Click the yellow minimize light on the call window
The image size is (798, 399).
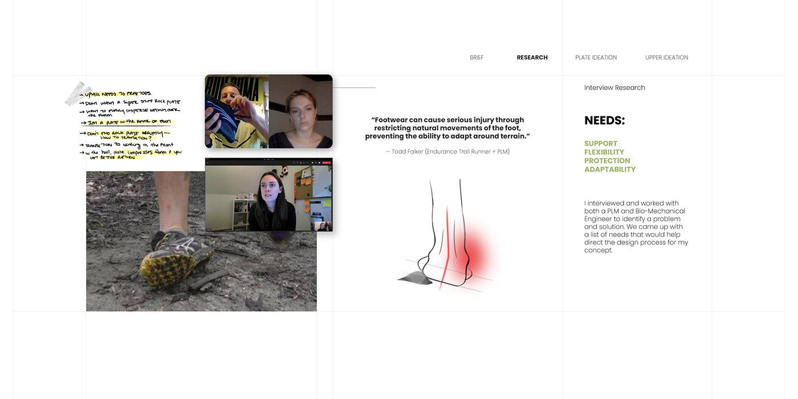tap(207, 159)
